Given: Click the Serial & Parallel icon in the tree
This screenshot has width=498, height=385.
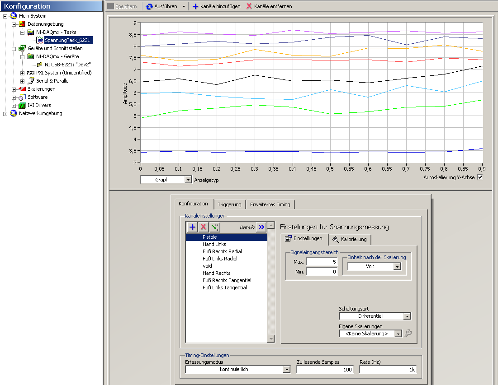Looking at the screenshot, I should click(31, 81).
